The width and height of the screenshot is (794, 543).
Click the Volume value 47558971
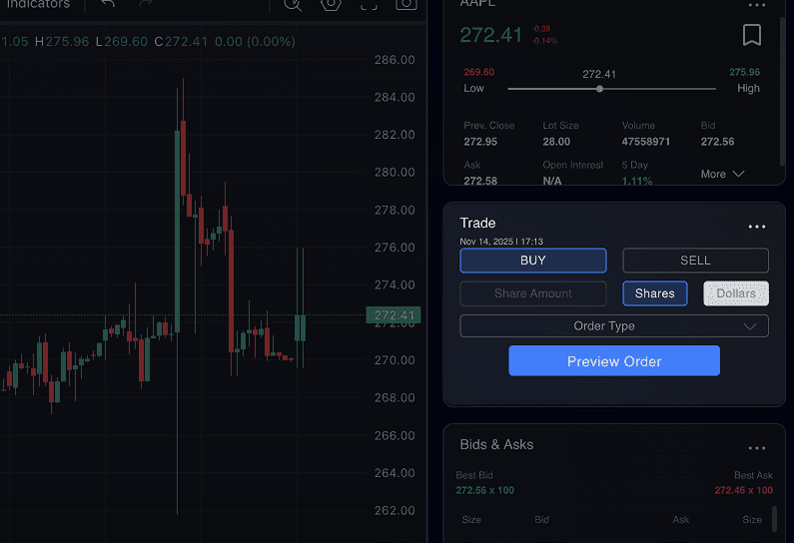646,142
